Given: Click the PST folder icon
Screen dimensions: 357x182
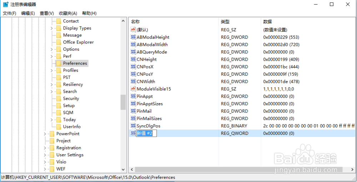Looking at the screenshot, I should coord(59,77).
